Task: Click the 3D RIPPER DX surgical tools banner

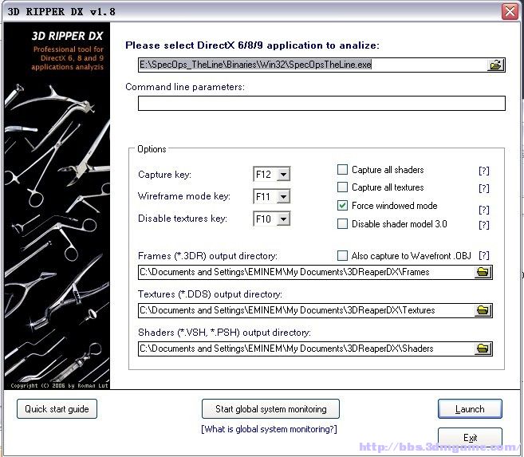Action: click(x=57, y=206)
